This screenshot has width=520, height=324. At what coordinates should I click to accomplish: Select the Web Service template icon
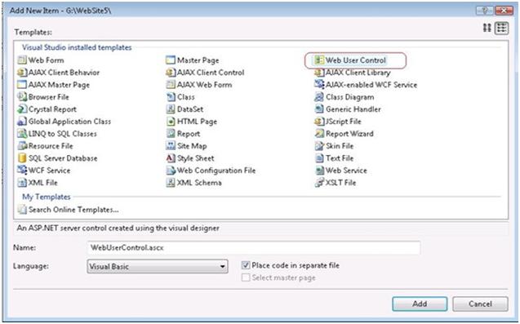[x=319, y=171]
